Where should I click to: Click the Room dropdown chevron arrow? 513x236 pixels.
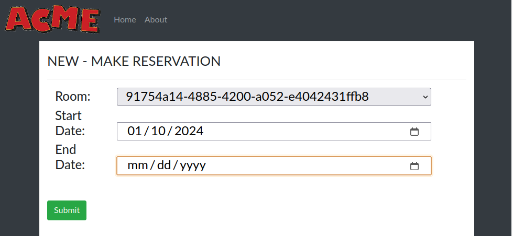click(425, 97)
